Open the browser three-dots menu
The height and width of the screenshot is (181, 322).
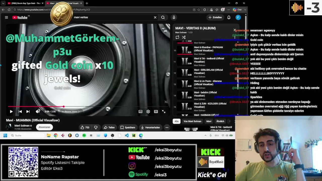[228, 10]
